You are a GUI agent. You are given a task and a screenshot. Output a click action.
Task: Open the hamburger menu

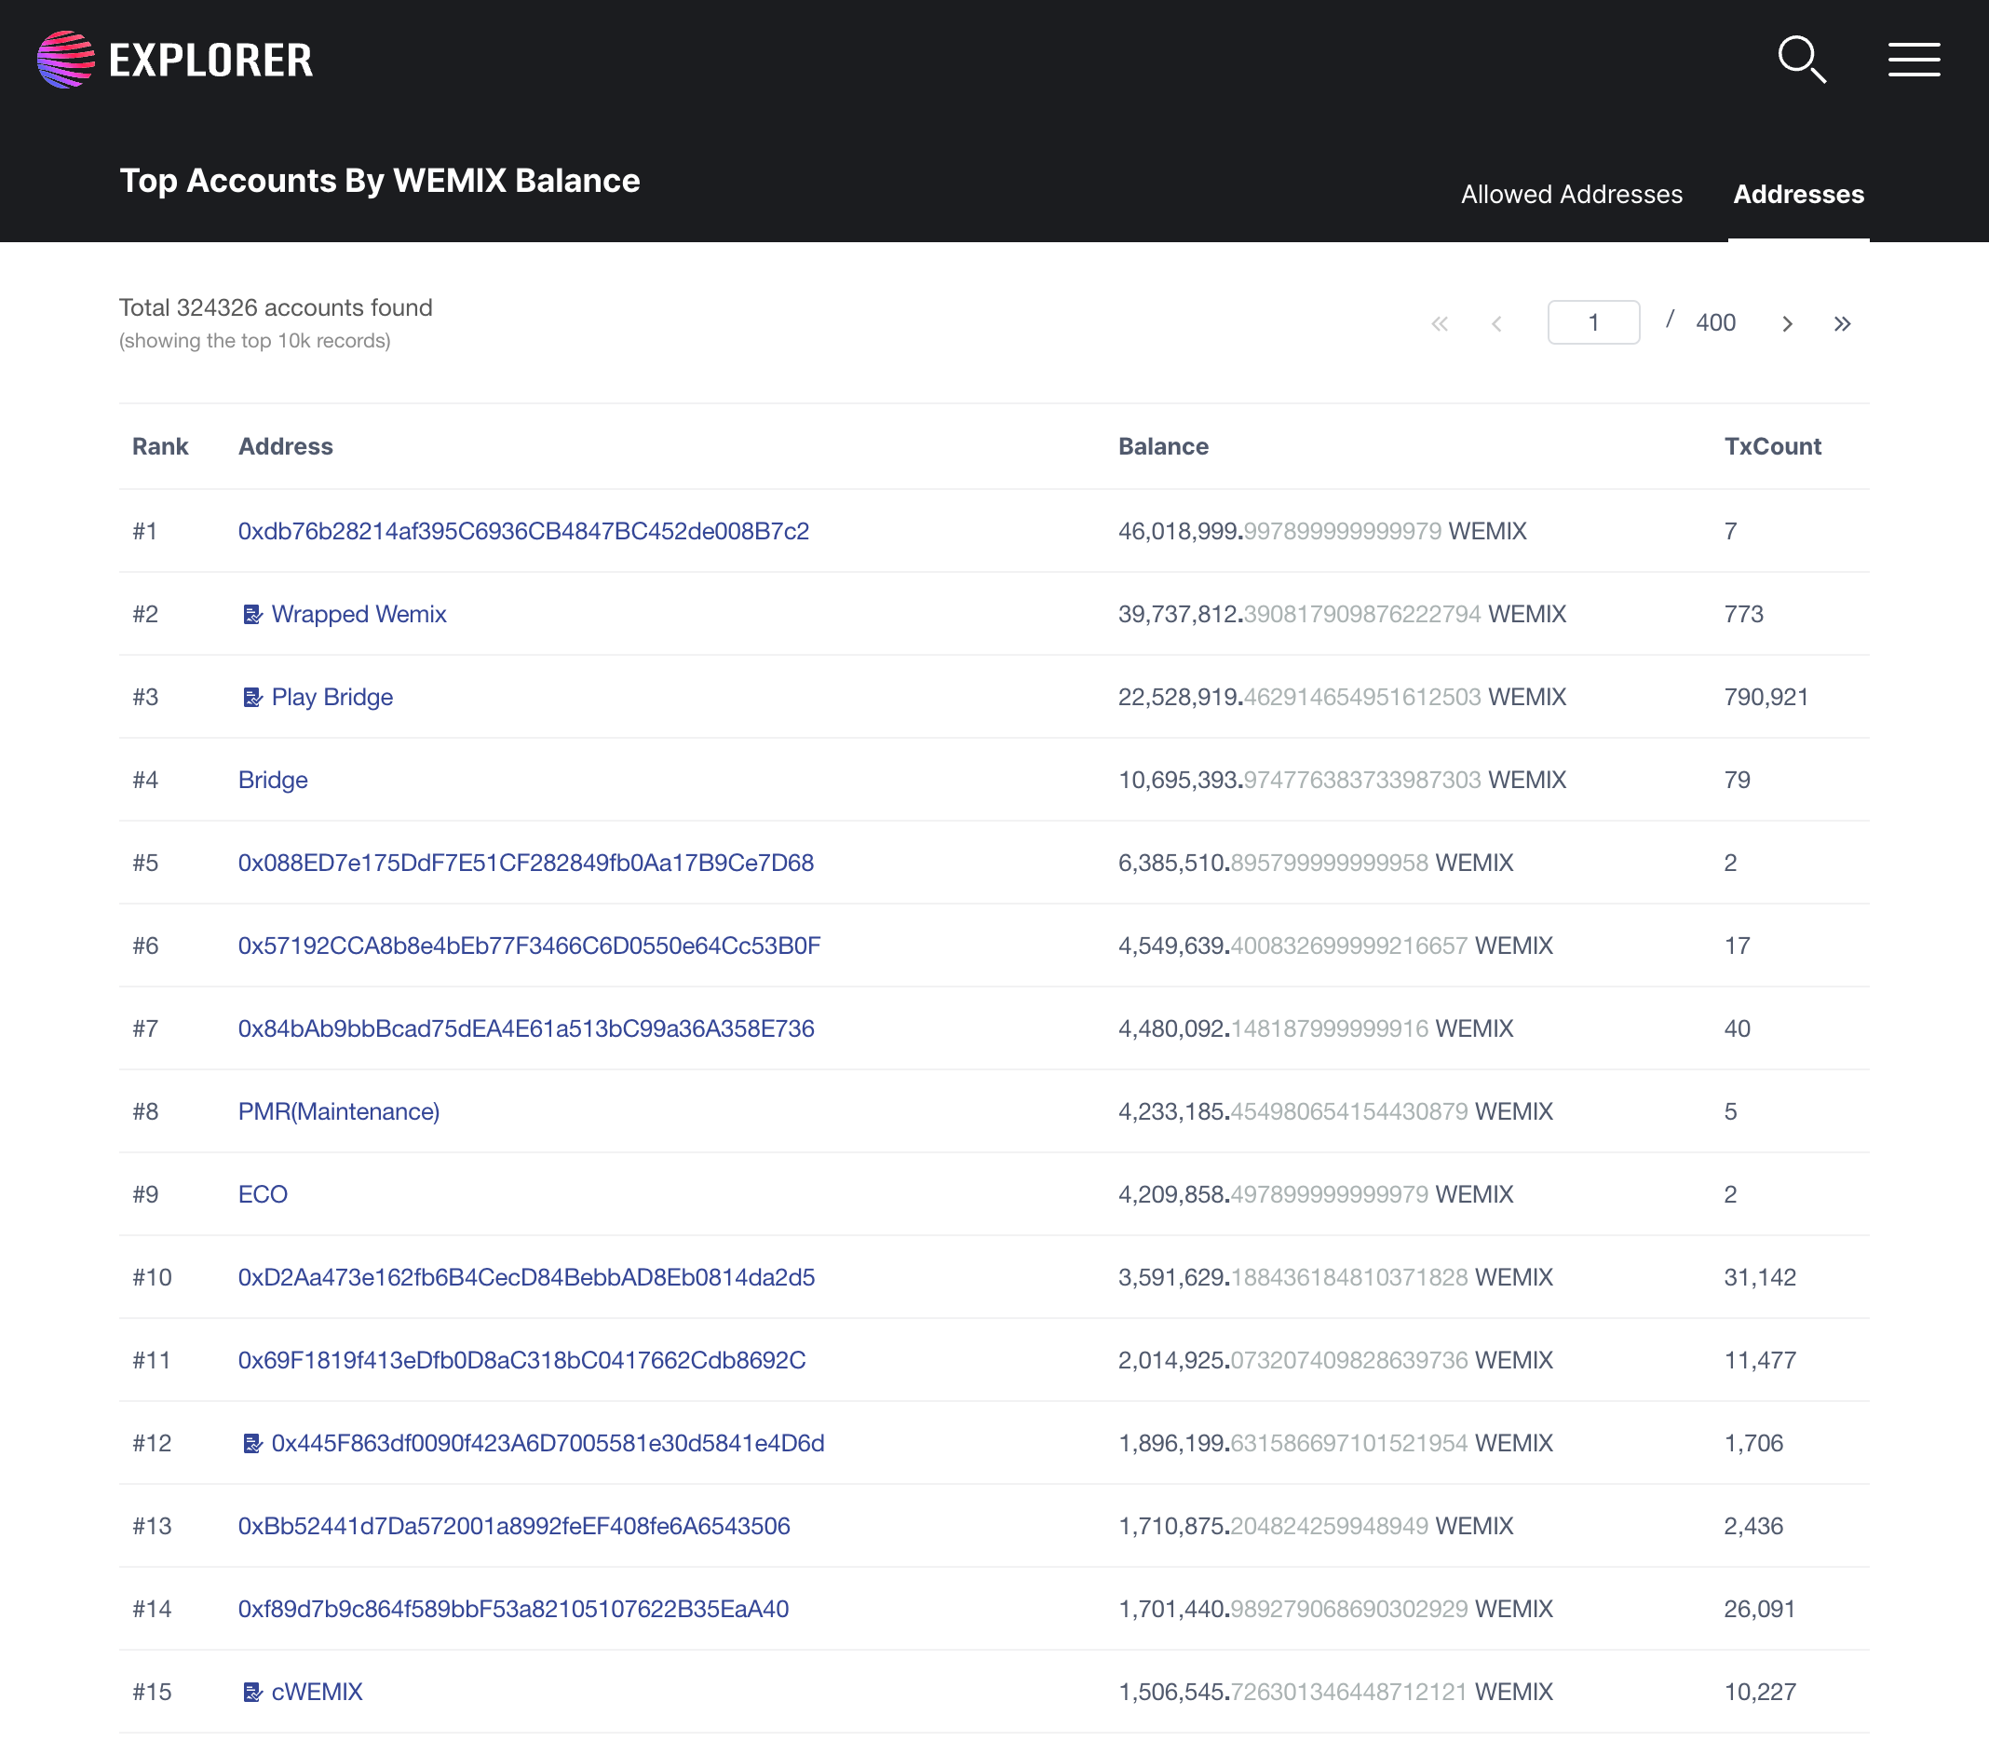pos(1914,60)
